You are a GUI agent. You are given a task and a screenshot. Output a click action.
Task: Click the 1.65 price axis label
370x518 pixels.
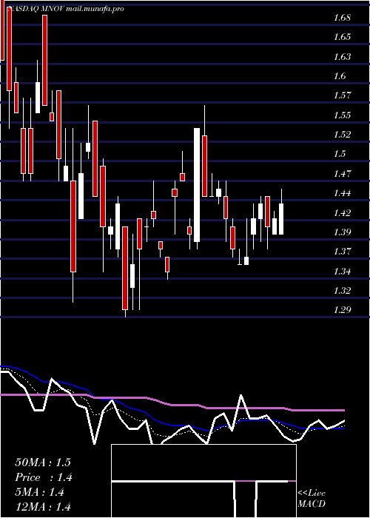[342, 37]
